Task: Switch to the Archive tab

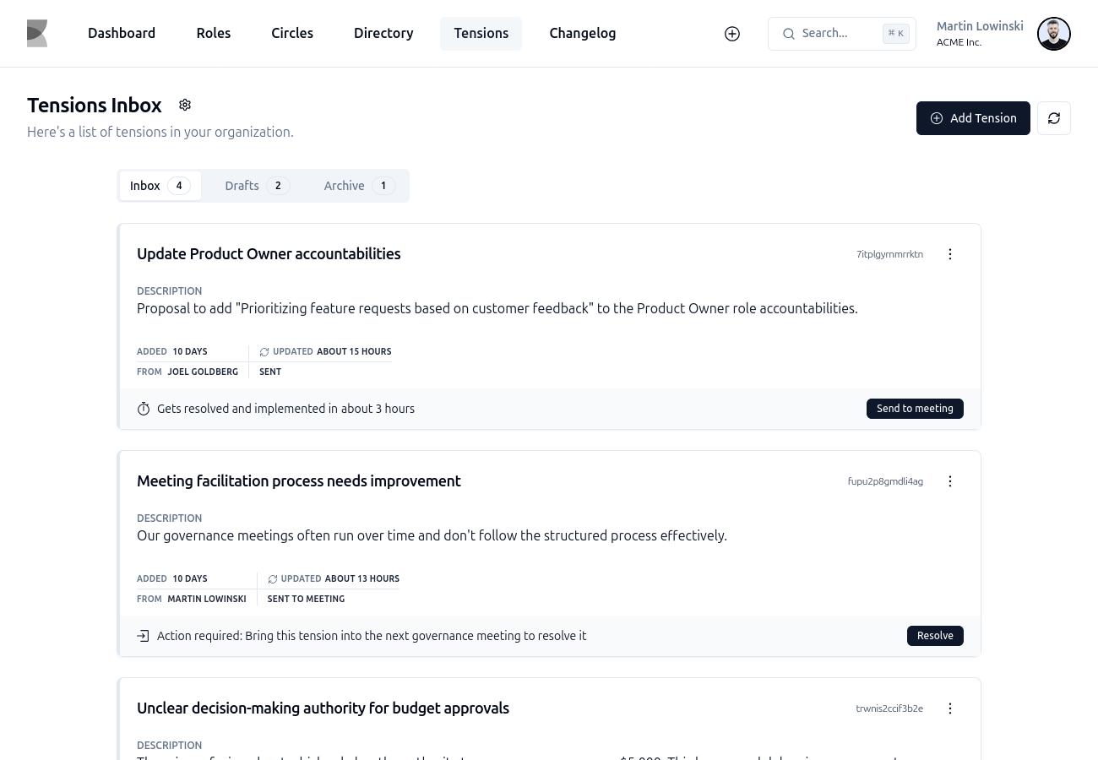Action: [358, 186]
